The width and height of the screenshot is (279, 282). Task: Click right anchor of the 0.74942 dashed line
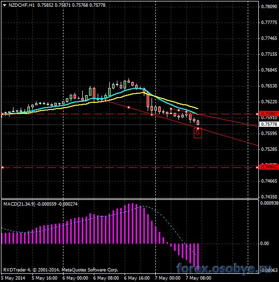coord(257,168)
